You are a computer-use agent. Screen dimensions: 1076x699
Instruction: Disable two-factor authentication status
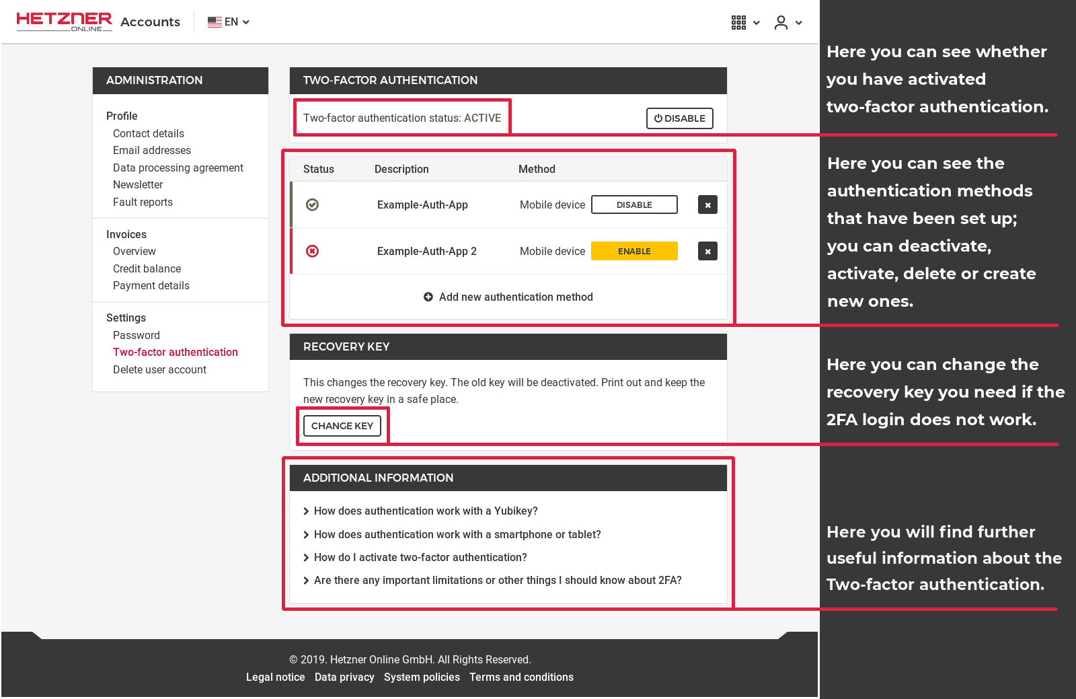pyautogui.click(x=679, y=118)
